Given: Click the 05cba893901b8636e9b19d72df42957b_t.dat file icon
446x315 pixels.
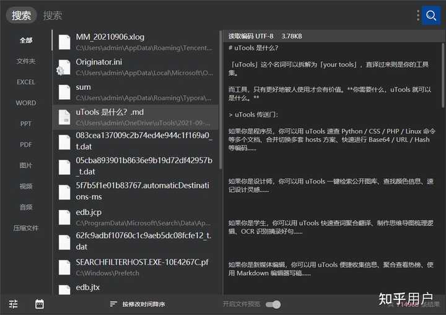Looking at the screenshot, I should pos(64,167).
